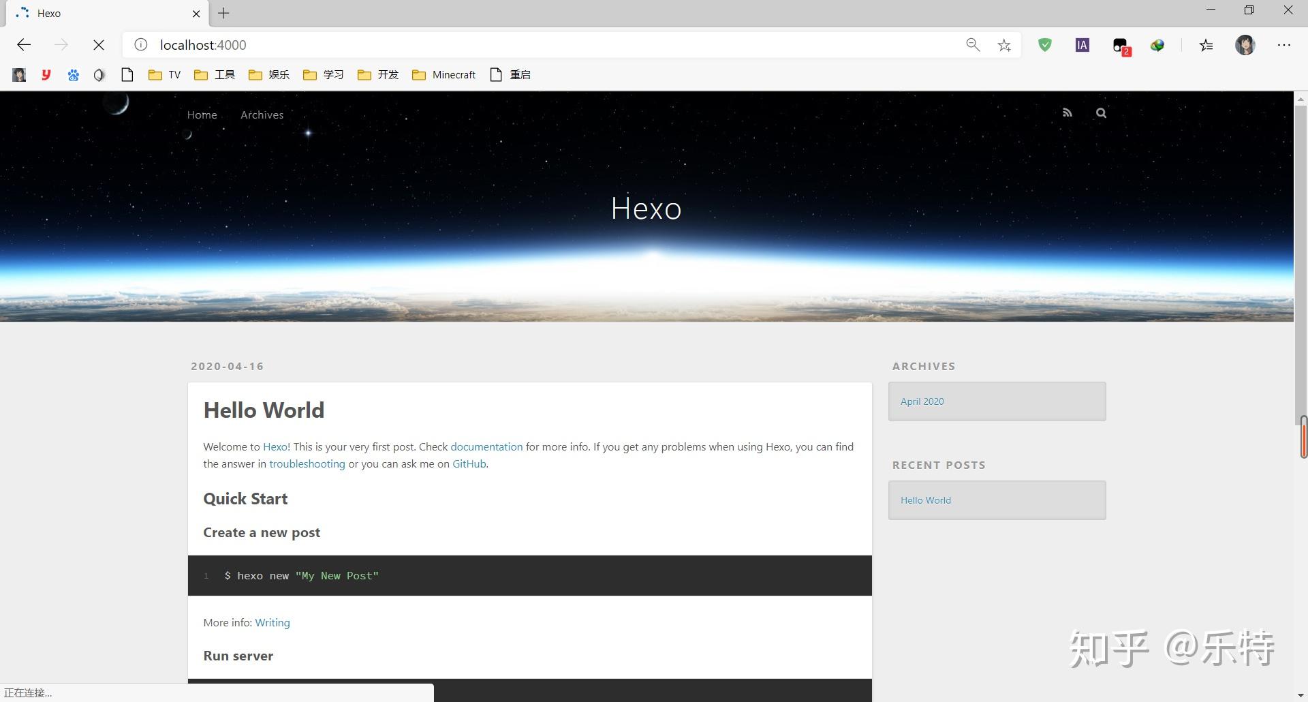
Task: Stop page loading with the X icon
Action: pyautogui.click(x=98, y=45)
